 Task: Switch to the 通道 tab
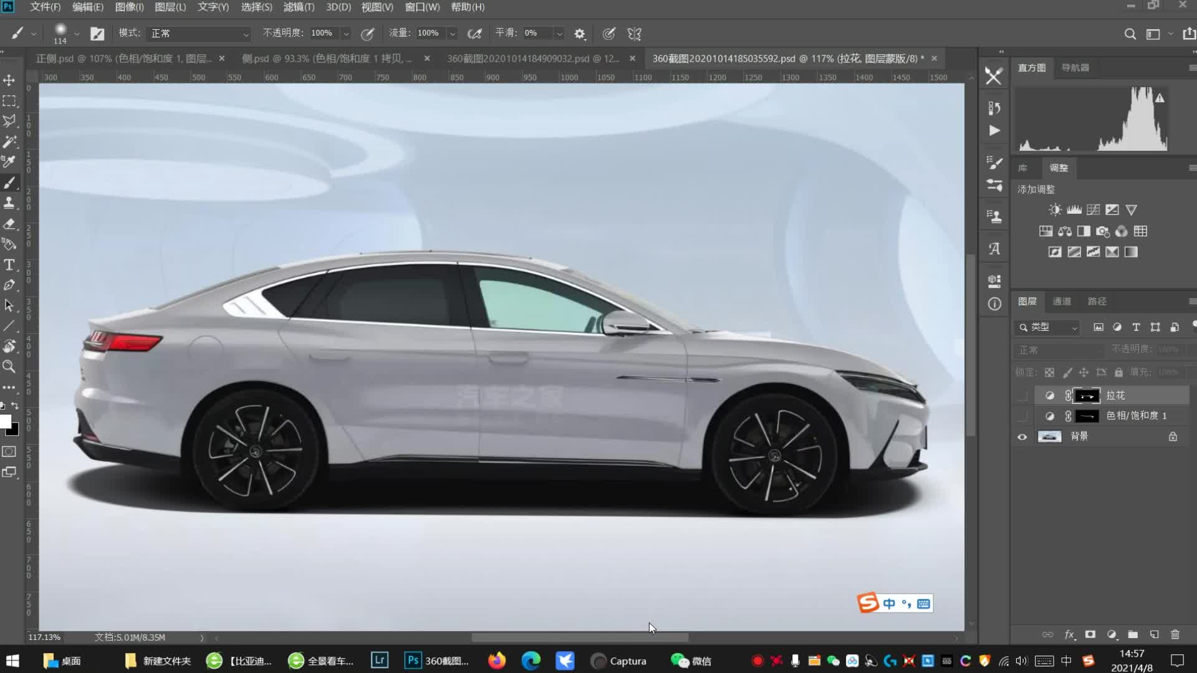(1062, 302)
